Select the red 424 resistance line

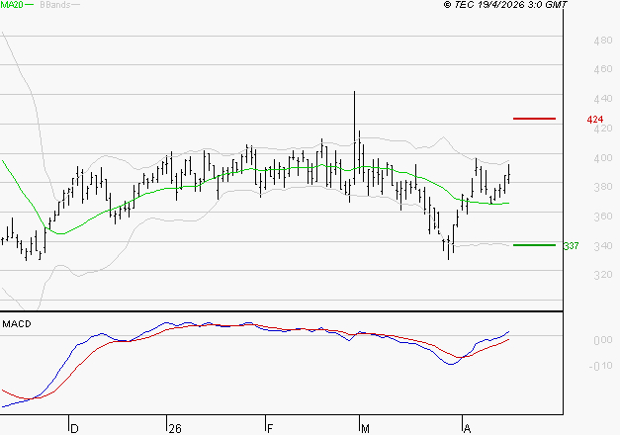point(534,119)
